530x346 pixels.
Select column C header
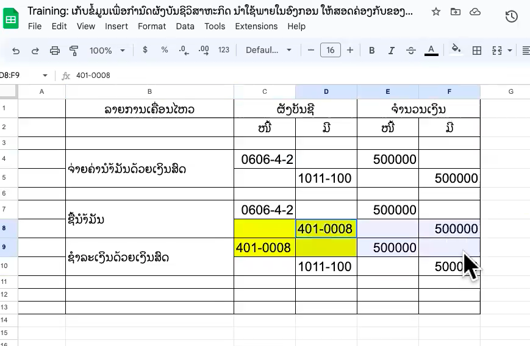coord(264,91)
